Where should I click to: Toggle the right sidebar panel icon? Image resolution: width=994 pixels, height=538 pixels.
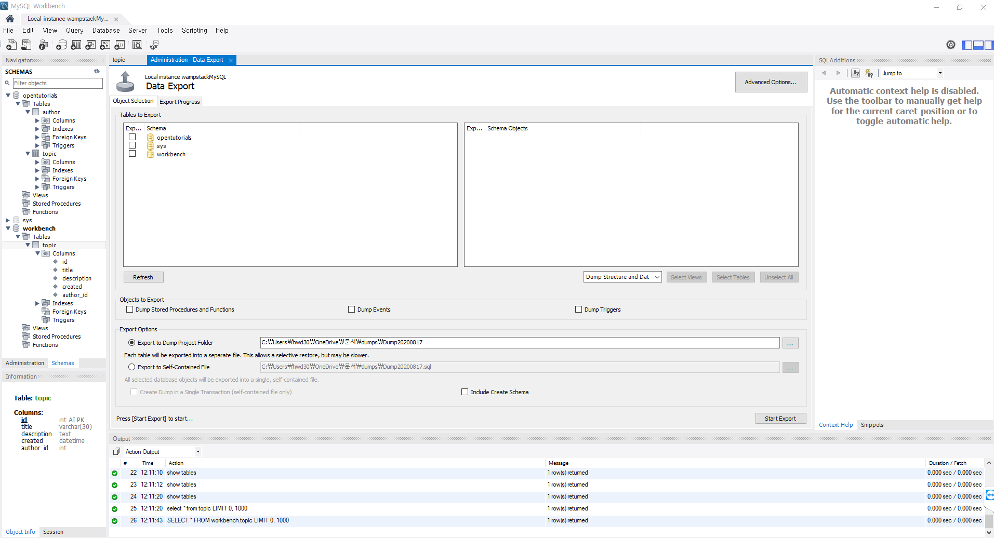click(x=988, y=45)
